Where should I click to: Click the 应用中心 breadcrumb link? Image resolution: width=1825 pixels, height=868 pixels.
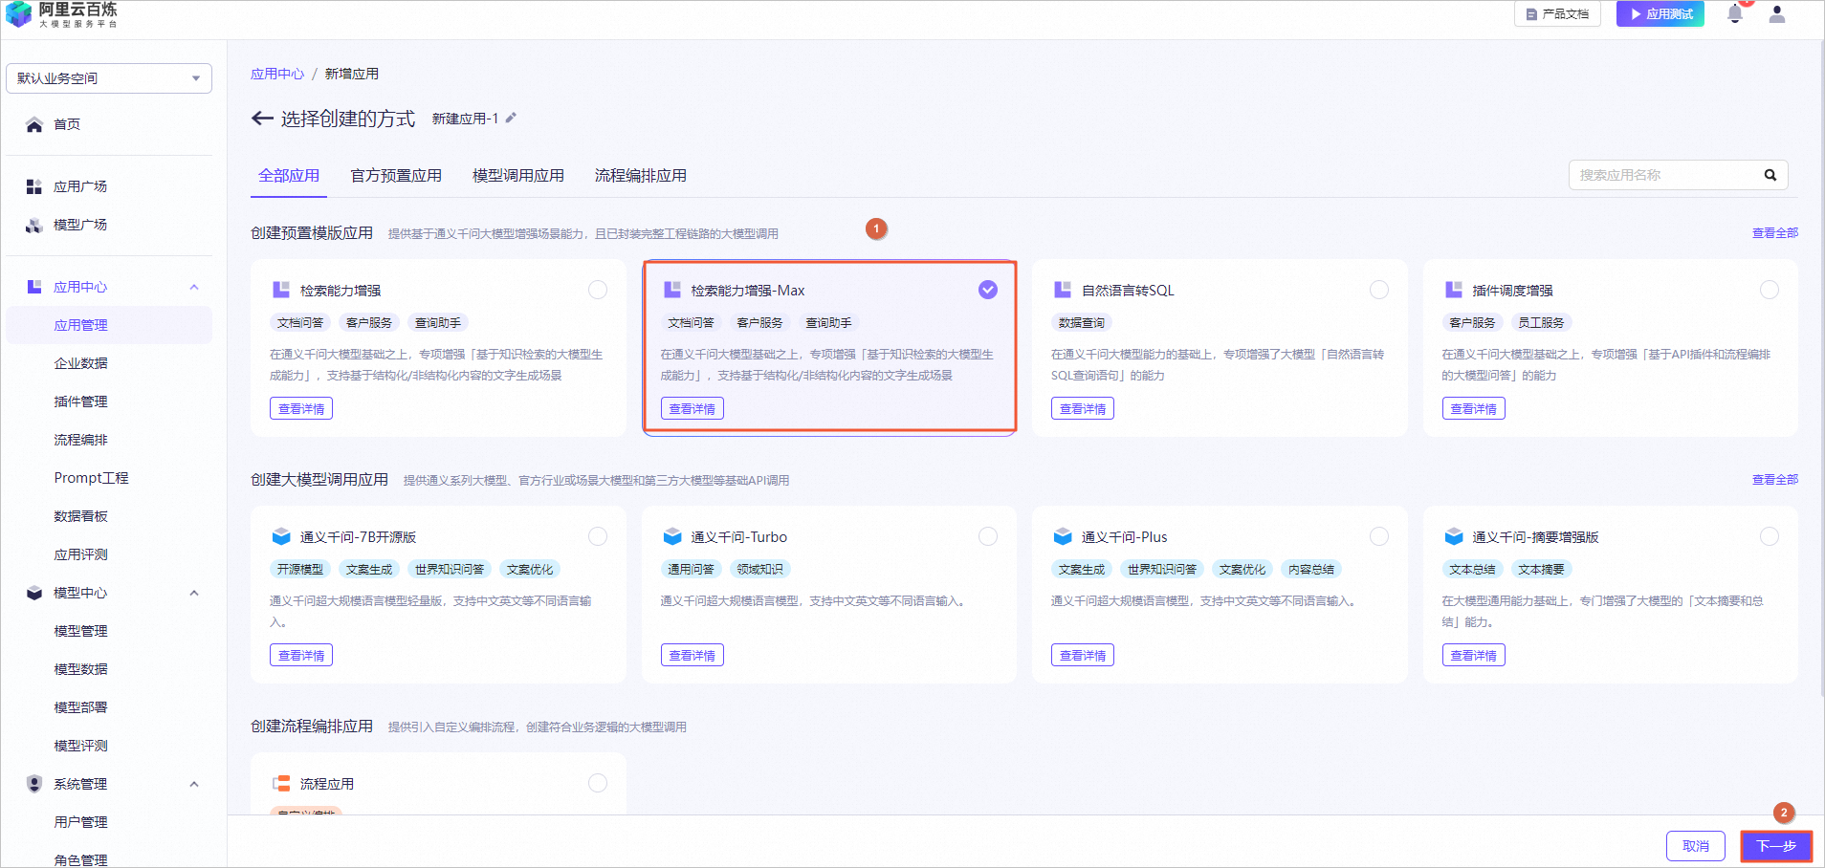[277, 74]
